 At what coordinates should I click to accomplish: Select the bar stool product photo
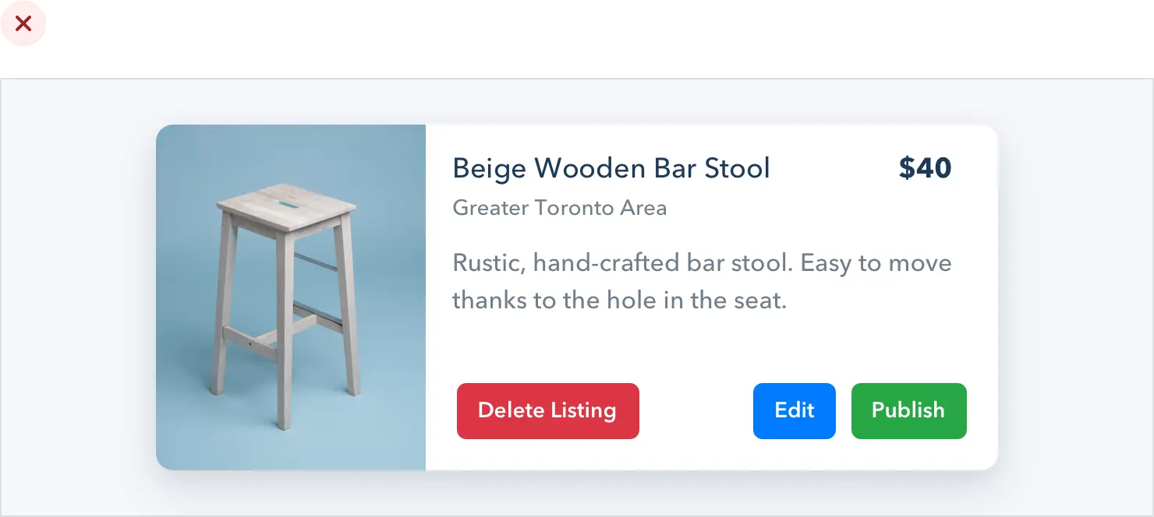(x=291, y=297)
